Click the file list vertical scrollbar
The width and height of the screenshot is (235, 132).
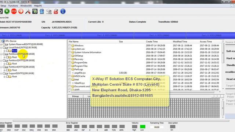pos(223,53)
